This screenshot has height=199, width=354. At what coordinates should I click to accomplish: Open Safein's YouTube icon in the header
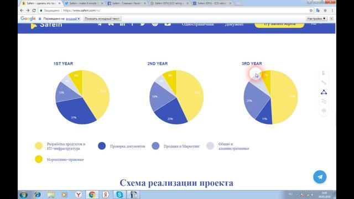(168, 24)
